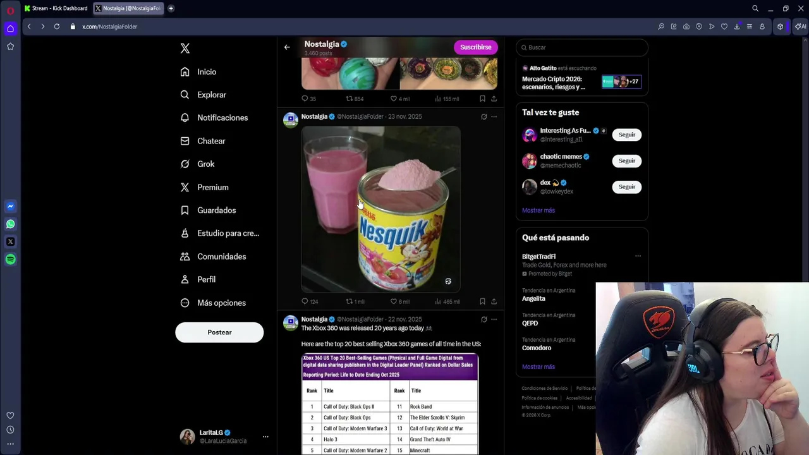Expand Mostrar más under Qué está pasando
809x455 pixels.
click(x=538, y=367)
